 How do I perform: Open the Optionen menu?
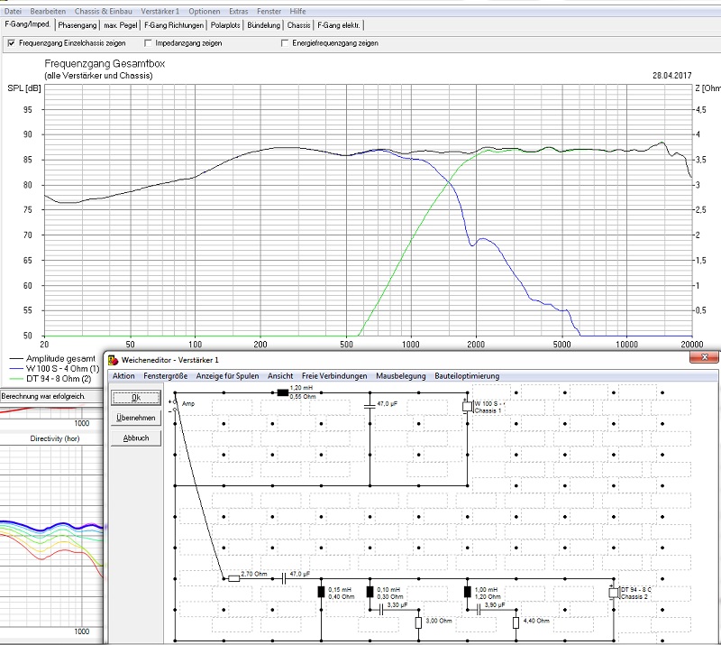[x=205, y=11]
